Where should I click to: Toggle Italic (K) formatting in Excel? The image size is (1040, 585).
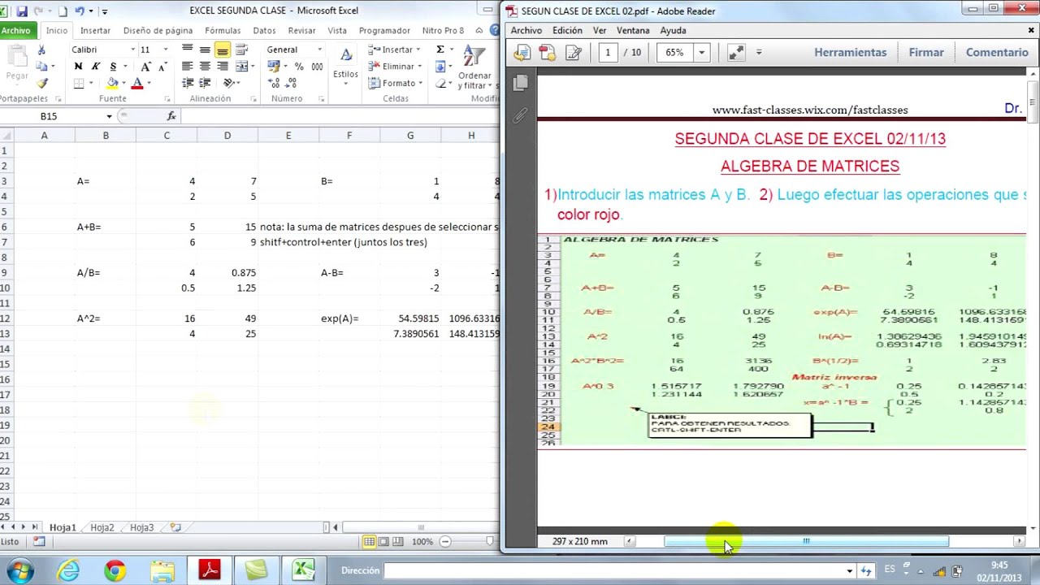point(96,67)
